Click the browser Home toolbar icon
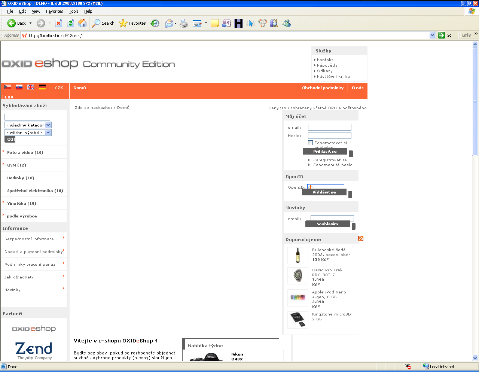This screenshot has height=372, width=479. [82, 23]
